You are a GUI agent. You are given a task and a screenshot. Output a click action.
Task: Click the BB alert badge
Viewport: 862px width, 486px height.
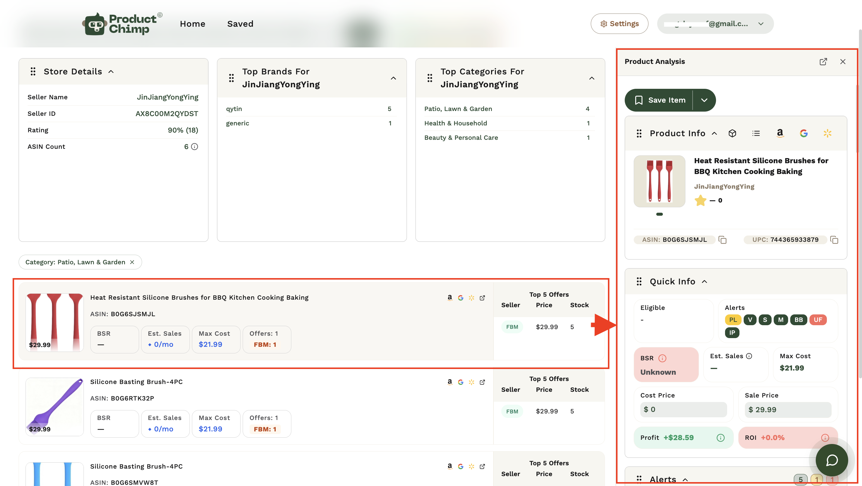(x=798, y=320)
